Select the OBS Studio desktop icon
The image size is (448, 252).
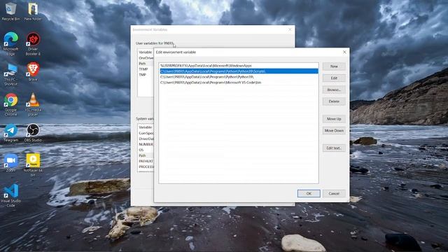[33, 133]
